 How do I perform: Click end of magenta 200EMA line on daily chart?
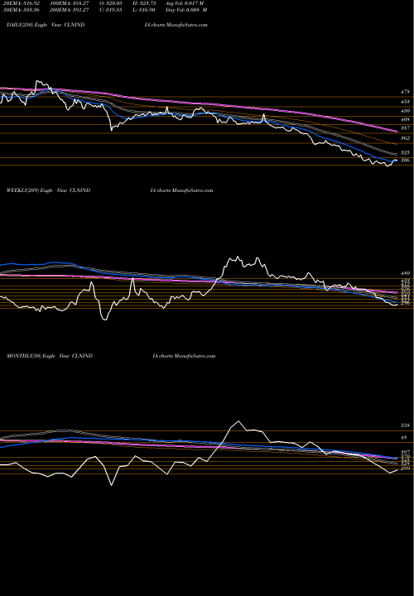point(397,132)
